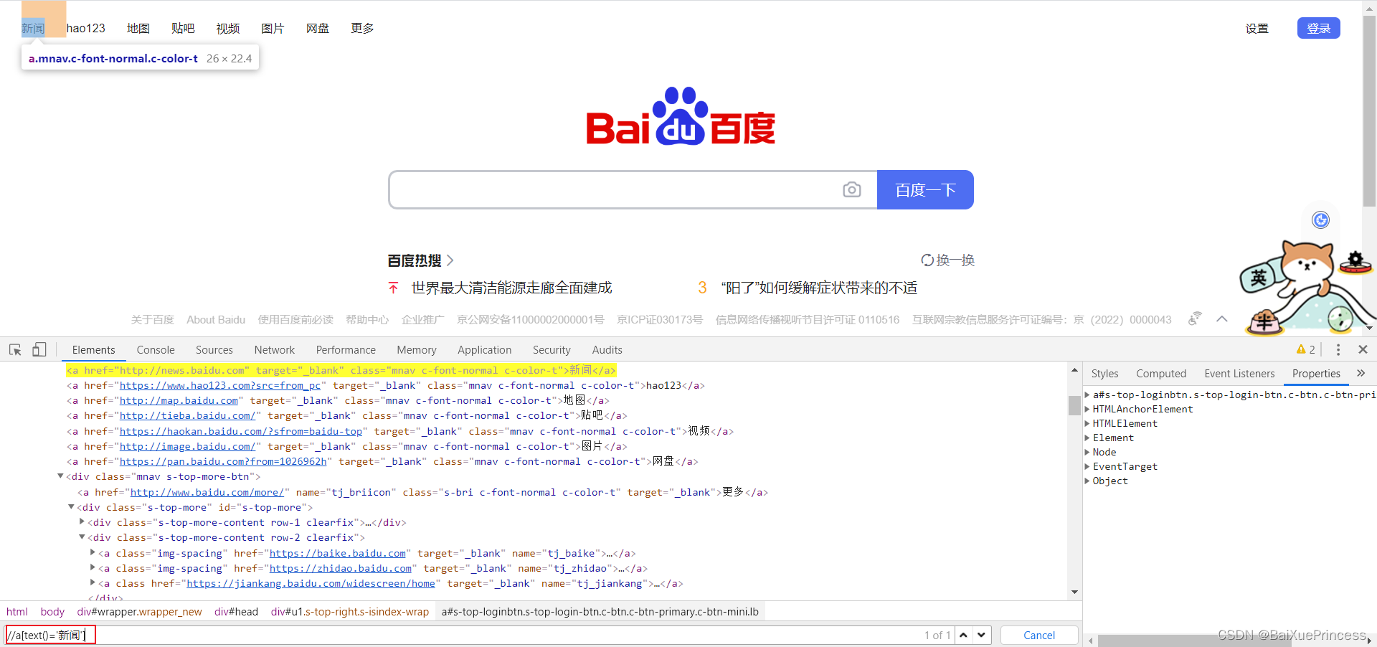Viewport: 1377px width, 647px height.
Task: Open the Console tab
Action: pyautogui.click(x=156, y=350)
